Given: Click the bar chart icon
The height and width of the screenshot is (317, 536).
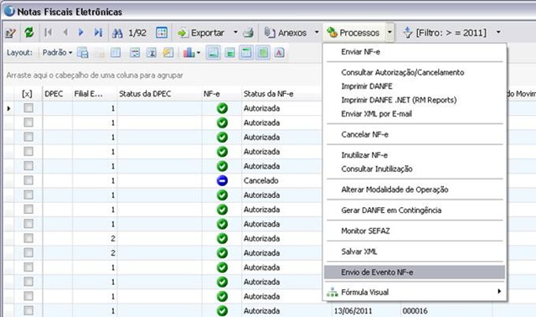Looking at the screenshot, I should click(189, 52).
